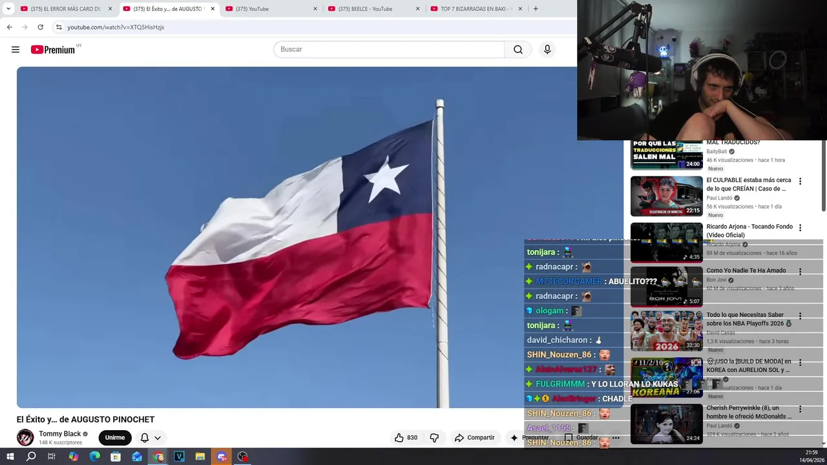
Task: Open options for Ricardo Arjona Tocando Fondo video
Action: click(x=800, y=228)
